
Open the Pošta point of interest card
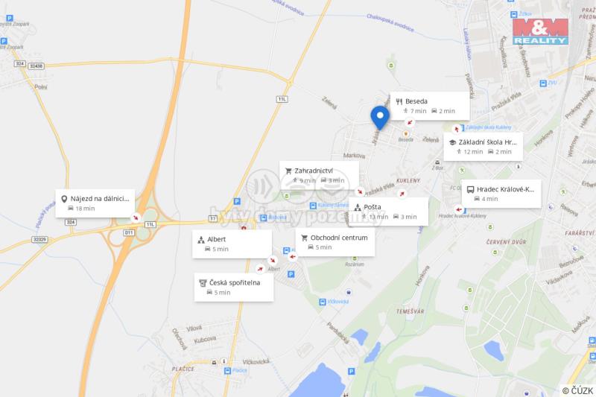tap(388, 212)
